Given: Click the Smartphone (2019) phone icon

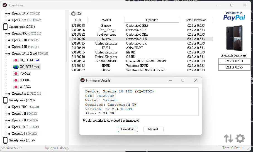Looking at the screenshot, I should (5, 140).
